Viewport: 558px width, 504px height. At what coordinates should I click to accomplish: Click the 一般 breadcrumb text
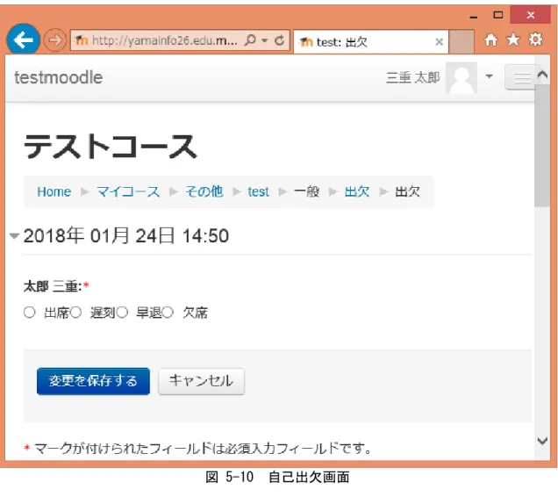[307, 192]
